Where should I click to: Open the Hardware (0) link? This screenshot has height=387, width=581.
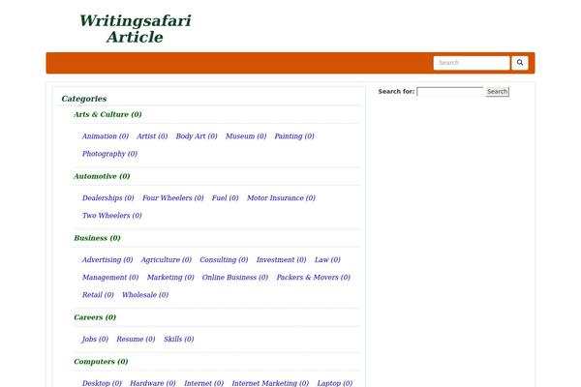[x=152, y=383]
